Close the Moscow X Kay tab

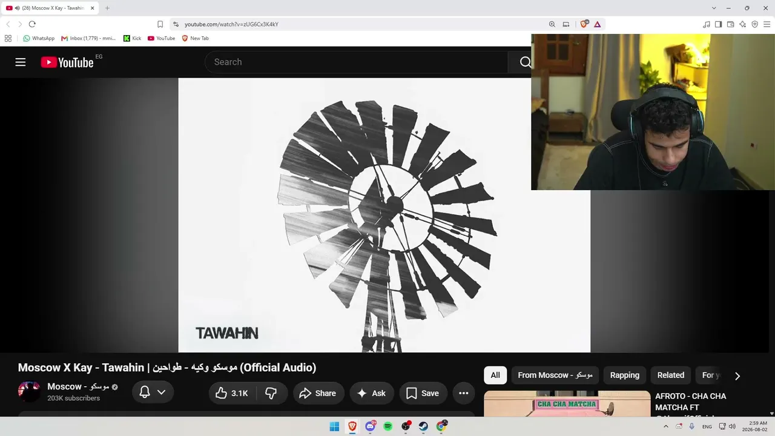tap(92, 8)
